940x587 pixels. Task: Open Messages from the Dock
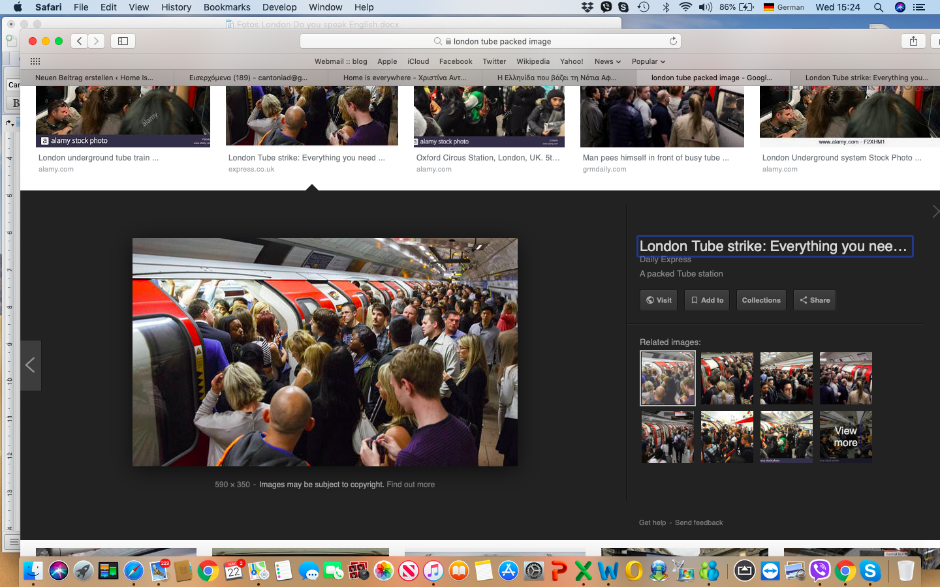coord(309,571)
